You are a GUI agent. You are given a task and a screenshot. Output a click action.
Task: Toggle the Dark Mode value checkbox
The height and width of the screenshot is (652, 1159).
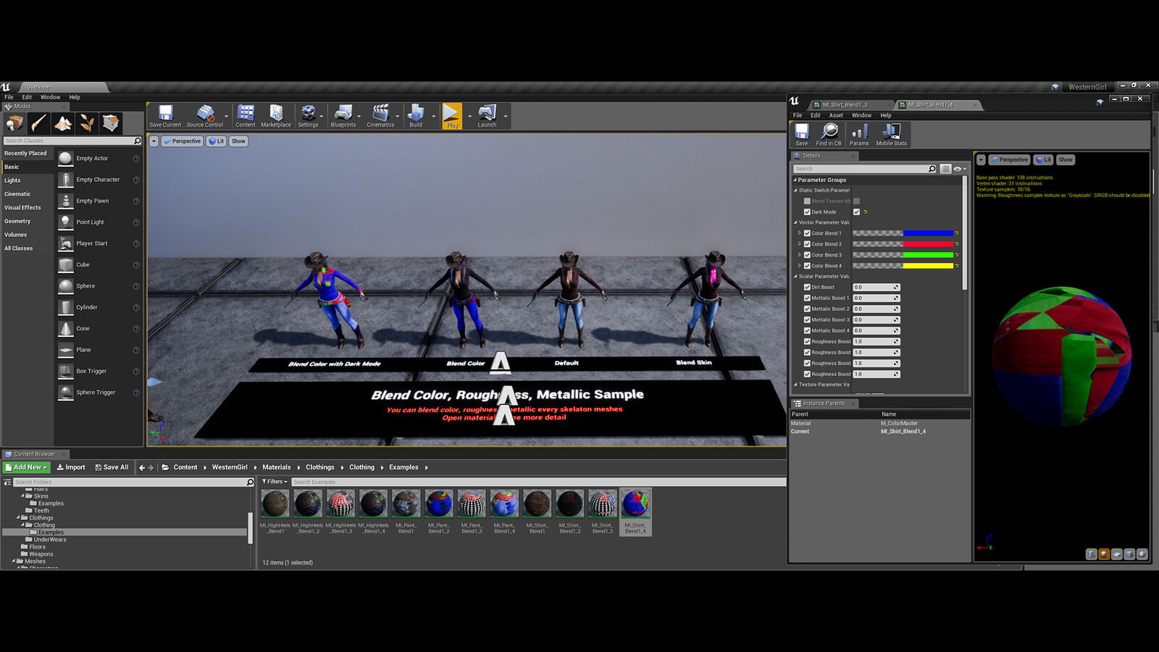click(x=856, y=212)
